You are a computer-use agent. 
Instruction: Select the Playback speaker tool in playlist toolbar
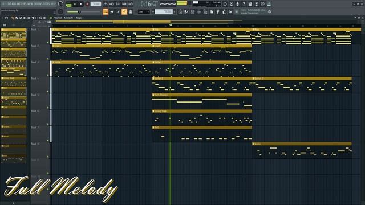tap(44, 18)
